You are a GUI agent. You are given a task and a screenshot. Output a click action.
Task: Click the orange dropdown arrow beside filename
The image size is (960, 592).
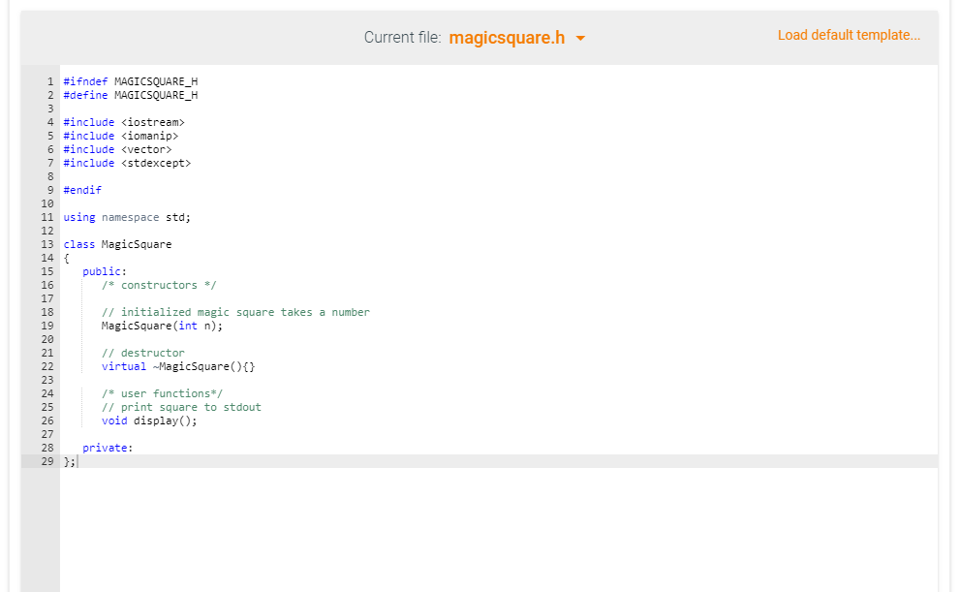tap(581, 36)
